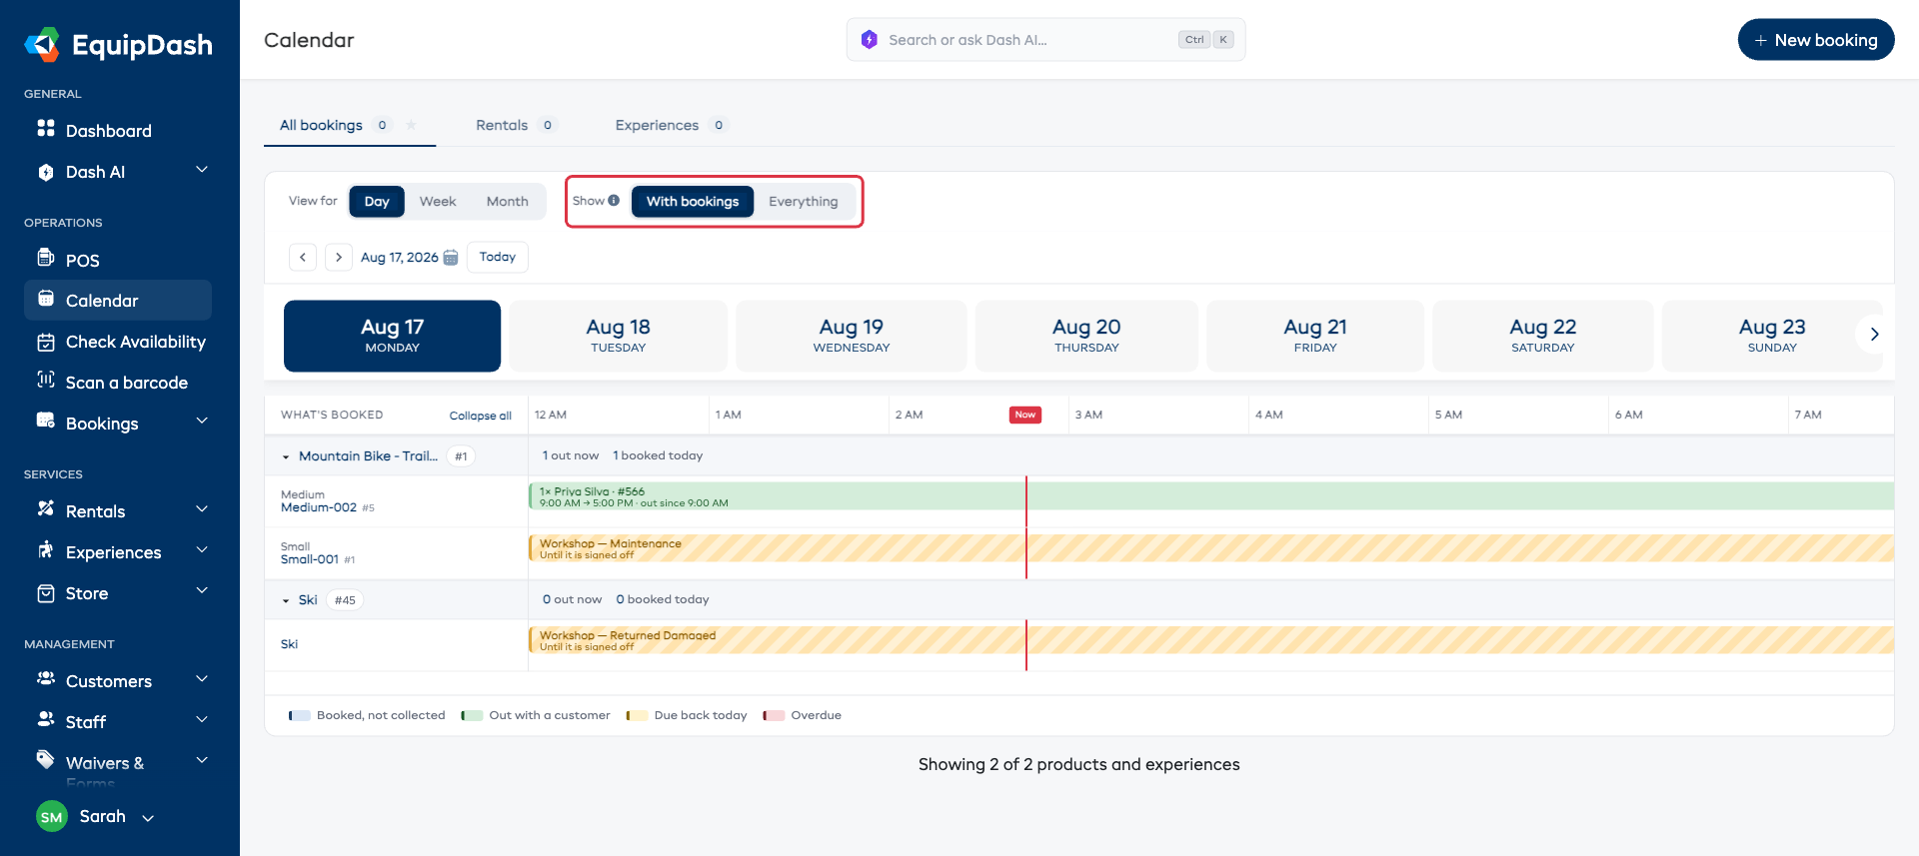This screenshot has width=1919, height=856.
Task: Click the Overdue legend swatch
Action: click(774, 715)
